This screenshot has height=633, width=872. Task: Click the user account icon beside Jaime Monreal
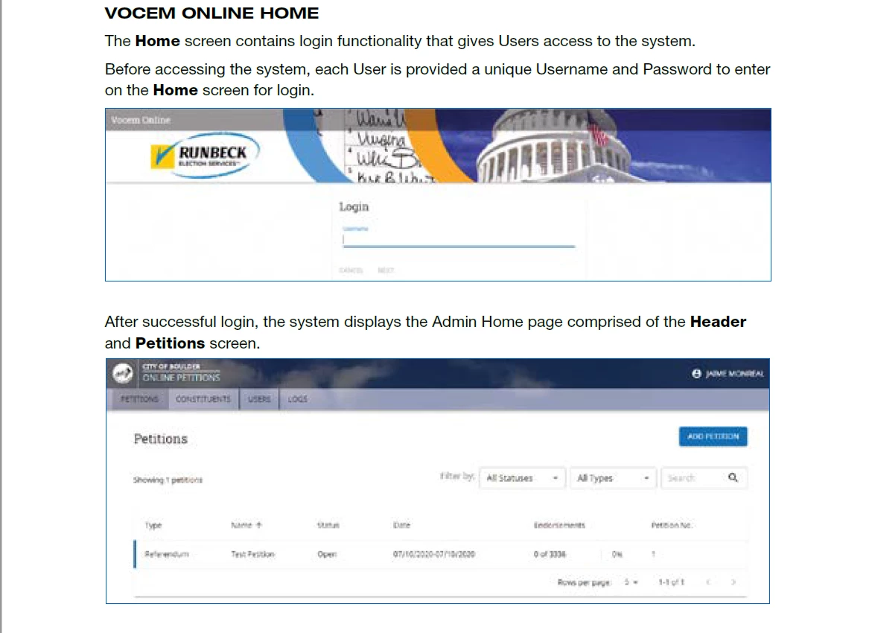coord(696,374)
